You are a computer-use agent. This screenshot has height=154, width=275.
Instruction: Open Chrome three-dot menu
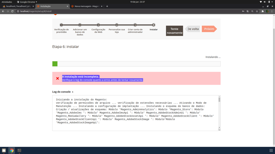272,11
